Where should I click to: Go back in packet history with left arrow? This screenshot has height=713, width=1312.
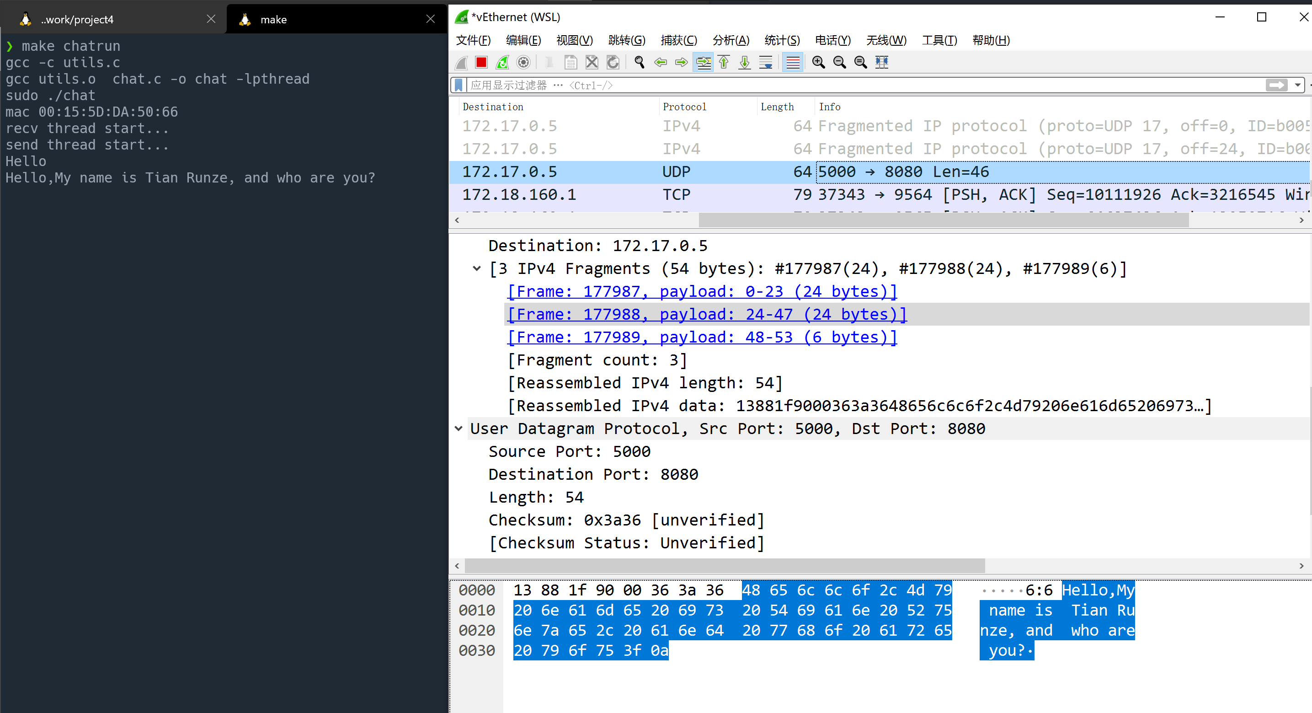pyautogui.click(x=661, y=62)
